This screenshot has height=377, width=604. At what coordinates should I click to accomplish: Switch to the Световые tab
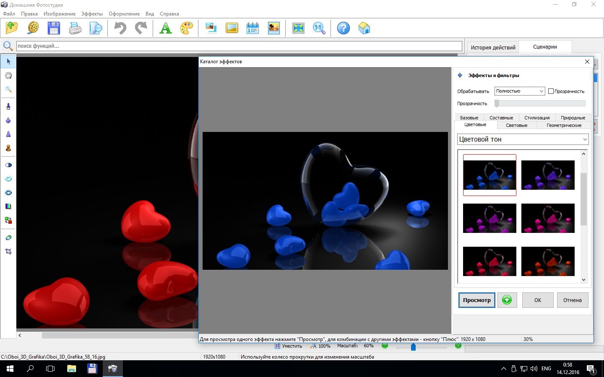[x=516, y=125]
